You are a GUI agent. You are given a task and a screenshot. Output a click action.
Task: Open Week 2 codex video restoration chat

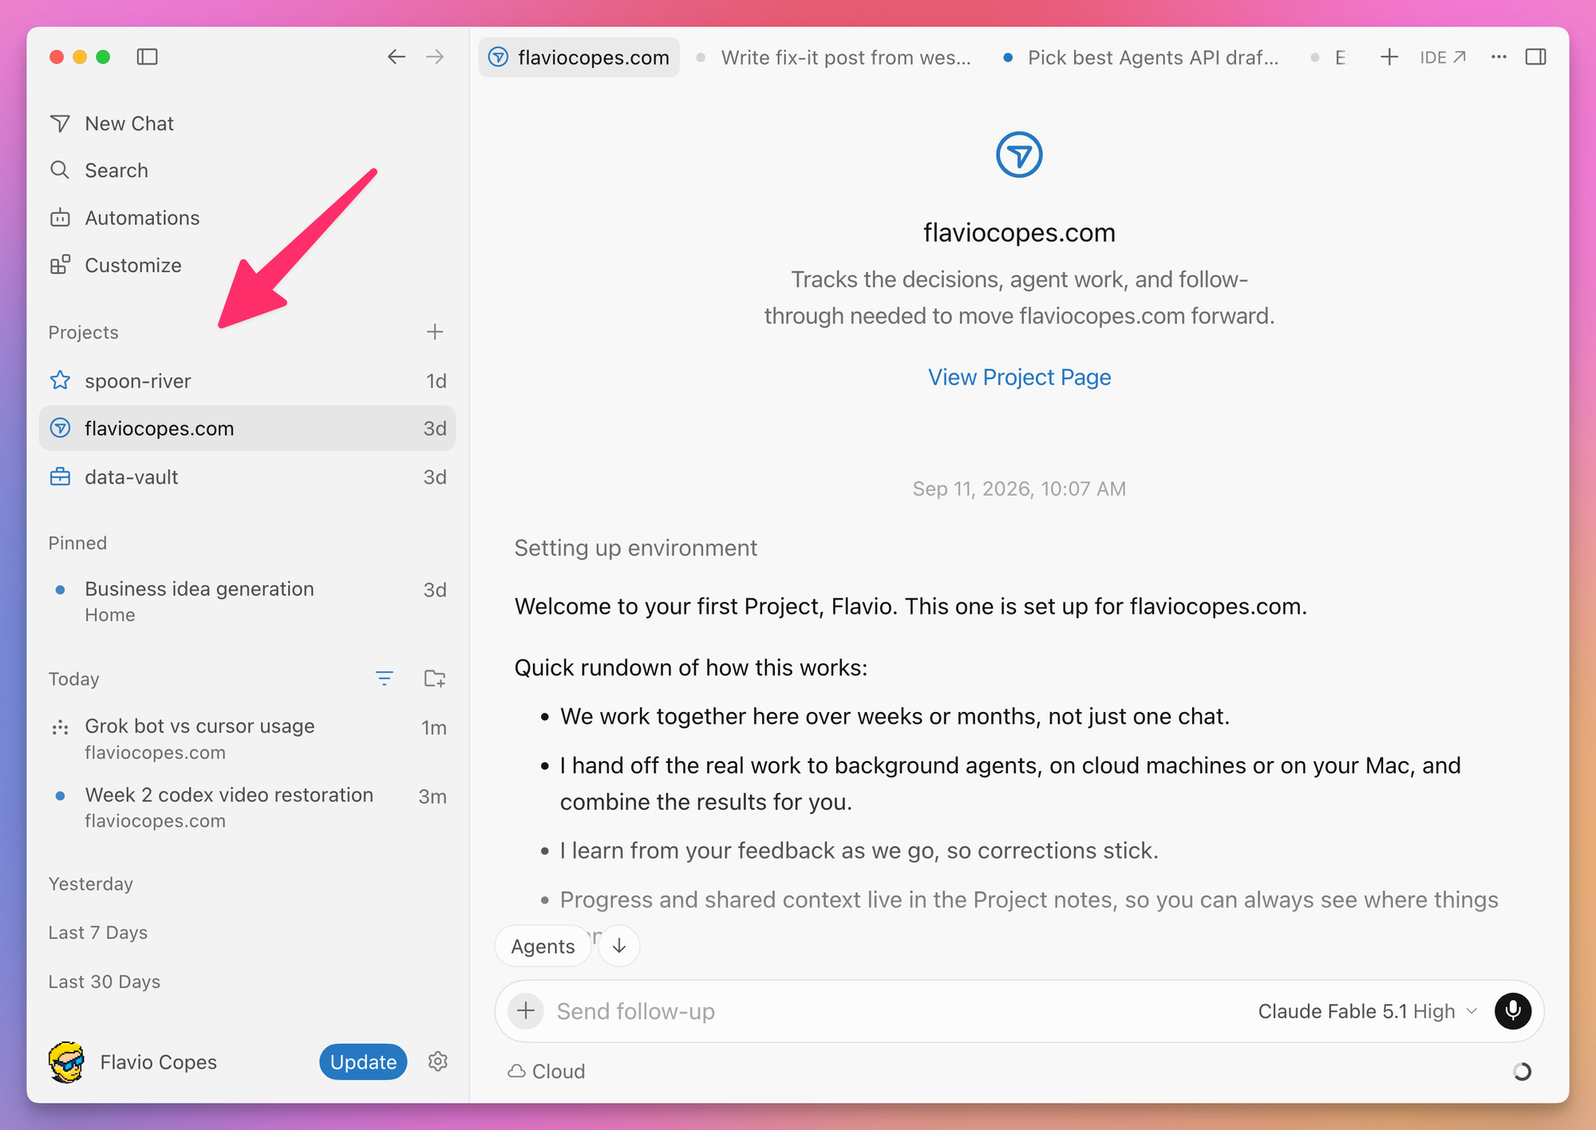point(247,808)
